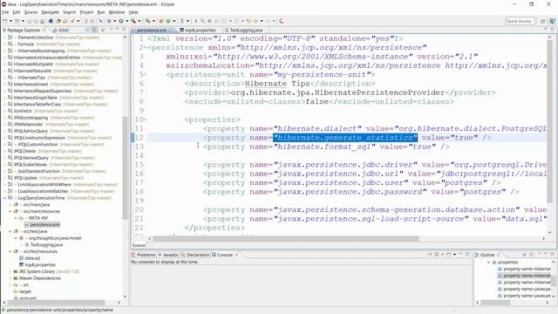Select the Source tab below editor

tap(139, 245)
